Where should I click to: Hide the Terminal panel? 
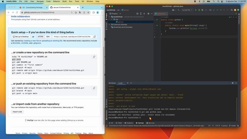tap(236, 83)
